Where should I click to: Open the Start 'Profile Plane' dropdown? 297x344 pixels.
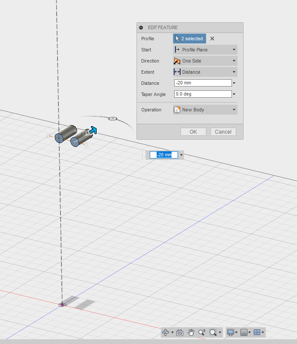(x=205, y=50)
